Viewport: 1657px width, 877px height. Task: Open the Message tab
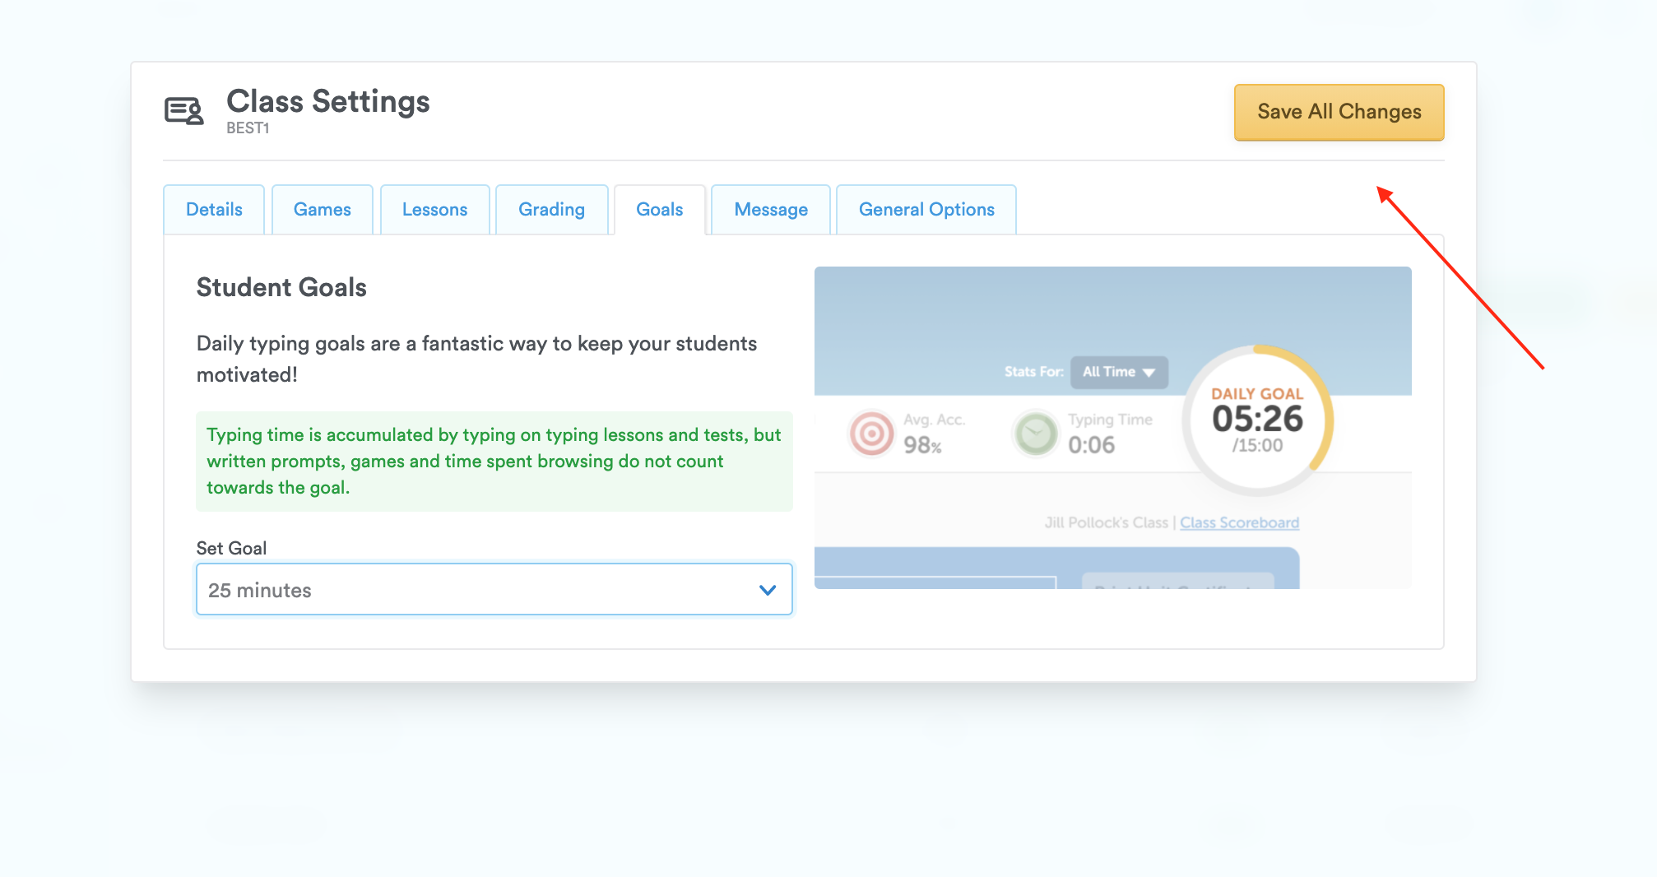770,209
